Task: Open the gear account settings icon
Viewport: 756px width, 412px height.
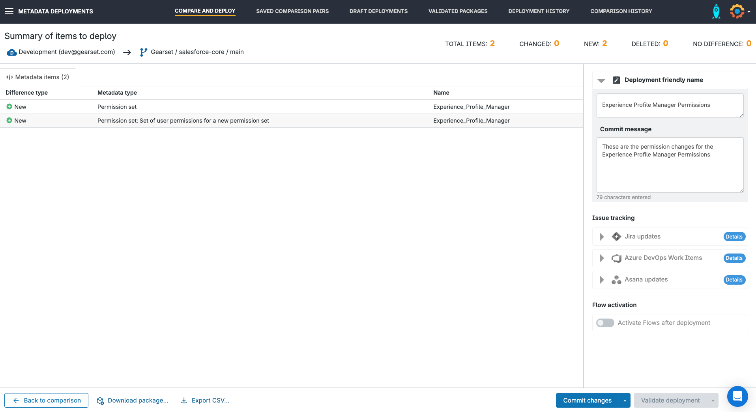Action: [737, 11]
